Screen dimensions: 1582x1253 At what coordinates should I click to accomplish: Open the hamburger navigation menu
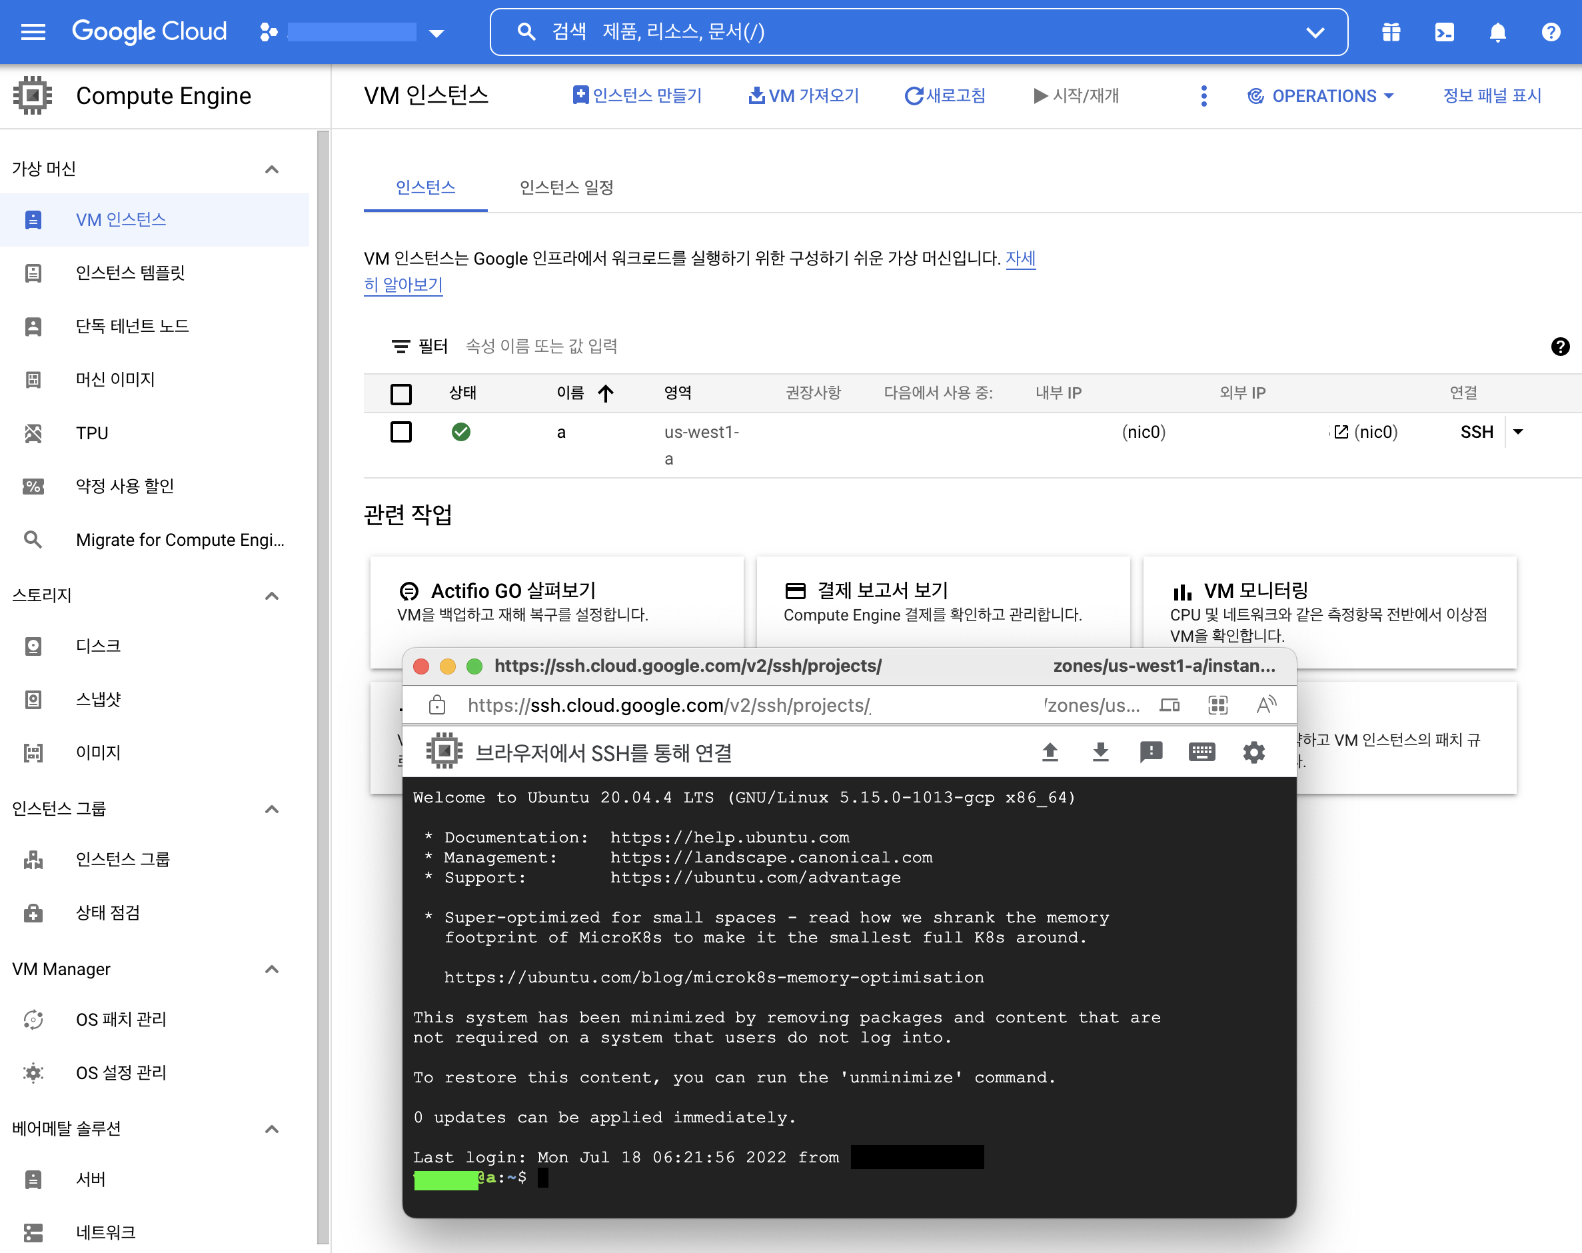[33, 32]
